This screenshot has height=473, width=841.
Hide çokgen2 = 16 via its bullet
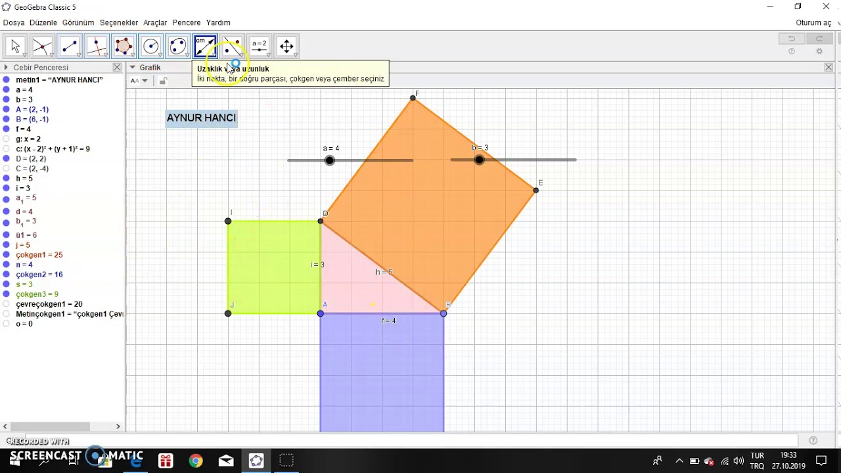(x=7, y=275)
